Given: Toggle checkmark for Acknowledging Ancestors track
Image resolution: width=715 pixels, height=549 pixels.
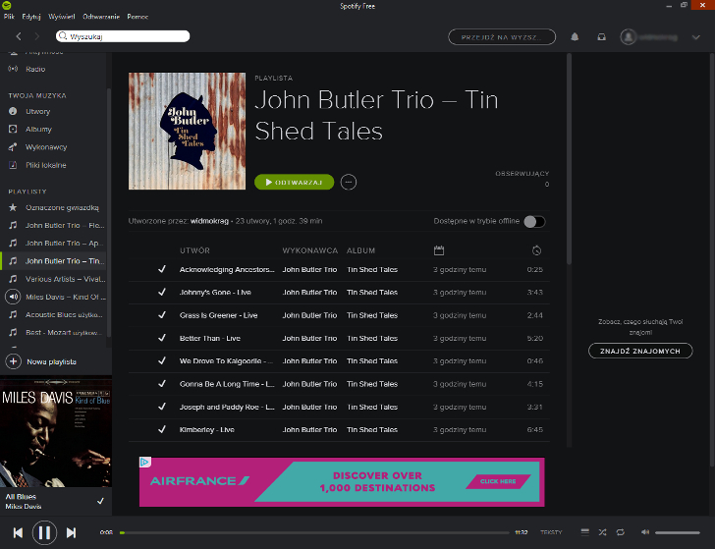Looking at the screenshot, I should pyautogui.click(x=162, y=269).
